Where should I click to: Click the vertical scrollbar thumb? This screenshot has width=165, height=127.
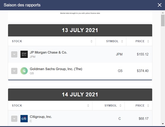point(163,20)
